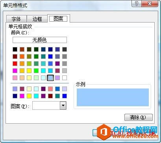Select the bright green color swatch
The image size is (161, 143).
tap(36, 71)
